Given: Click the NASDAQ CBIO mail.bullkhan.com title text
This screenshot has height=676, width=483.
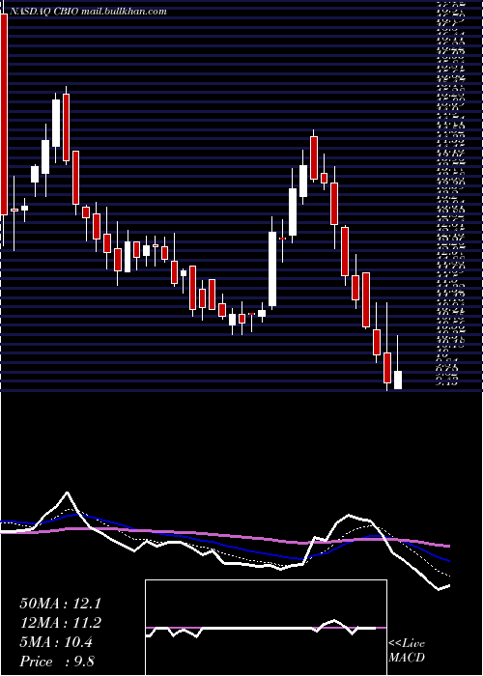Looking at the screenshot, I should [x=88, y=12].
